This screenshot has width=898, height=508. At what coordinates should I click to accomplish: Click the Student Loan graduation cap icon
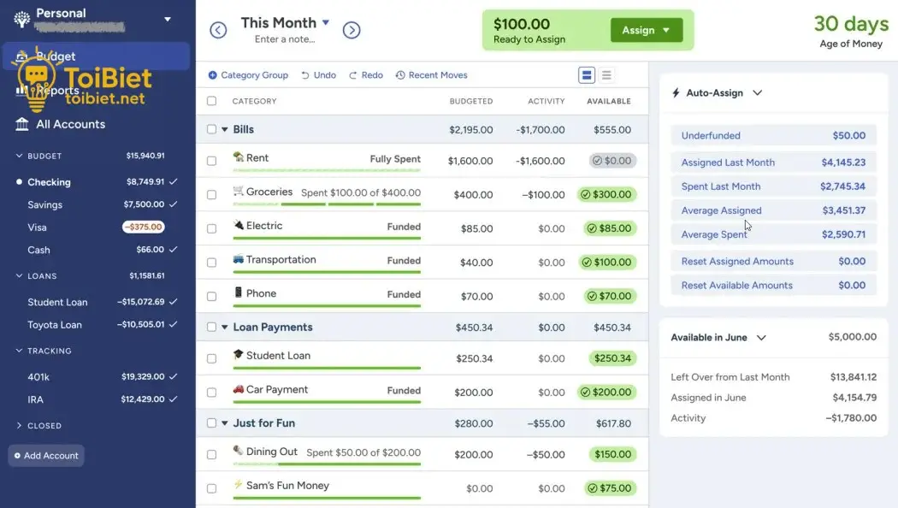coord(239,355)
